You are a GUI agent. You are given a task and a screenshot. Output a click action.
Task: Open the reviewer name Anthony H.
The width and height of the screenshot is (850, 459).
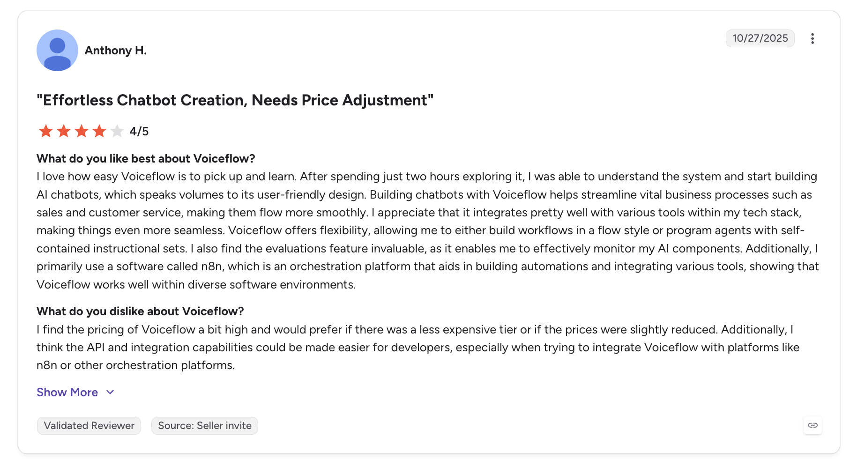click(x=116, y=51)
